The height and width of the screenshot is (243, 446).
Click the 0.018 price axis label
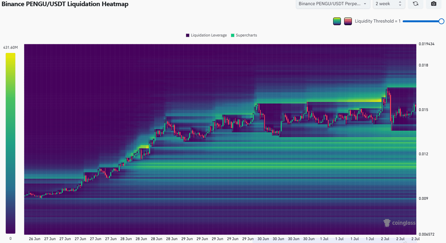point(423,65)
